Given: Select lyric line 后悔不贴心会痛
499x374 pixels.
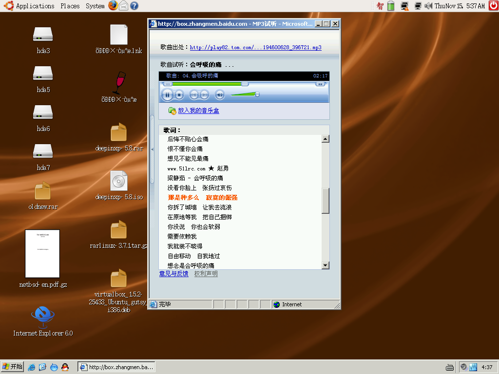Looking at the screenshot, I should pyautogui.click(x=188, y=139).
